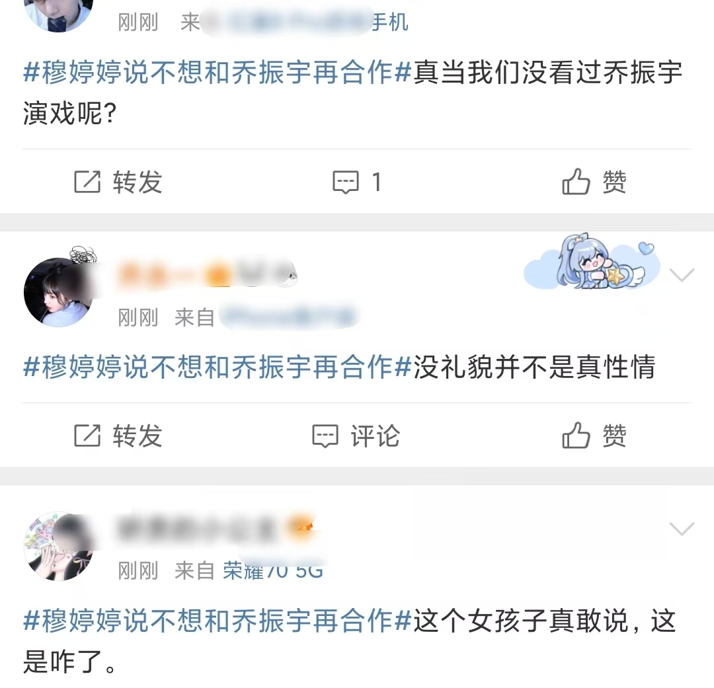Tap the scribble badge on second avatar
The image size is (714, 688).
pos(83,254)
